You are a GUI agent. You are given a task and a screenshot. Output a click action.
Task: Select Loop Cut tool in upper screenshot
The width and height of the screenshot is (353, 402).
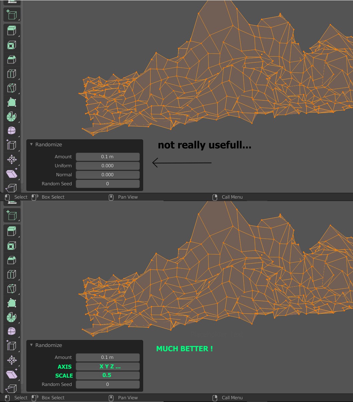[x=12, y=74]
